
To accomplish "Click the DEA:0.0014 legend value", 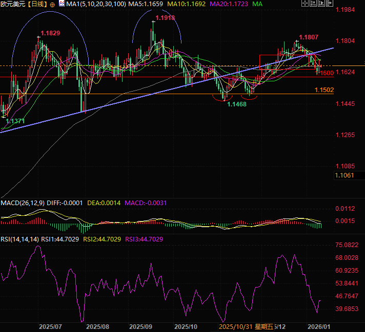I will [104, 203].
